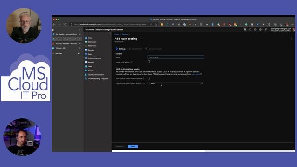The height and width of the screenshot is (167, 297).
Task: Open Reports in the left navigation
Action: click(91, 62)
